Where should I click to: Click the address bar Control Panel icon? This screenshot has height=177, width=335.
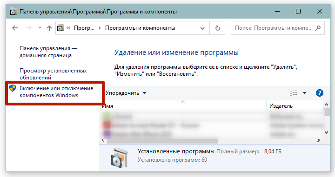(x=60, y=28)
